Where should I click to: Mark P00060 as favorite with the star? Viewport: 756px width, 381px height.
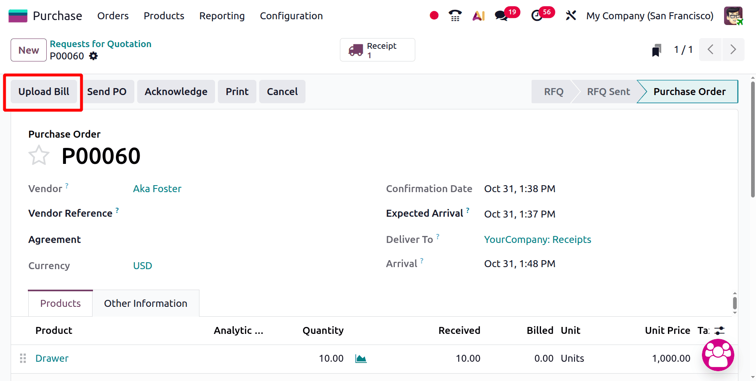(39, 155)
